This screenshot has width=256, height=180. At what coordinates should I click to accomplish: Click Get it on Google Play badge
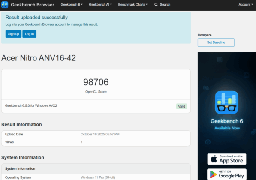coord(227,174)
